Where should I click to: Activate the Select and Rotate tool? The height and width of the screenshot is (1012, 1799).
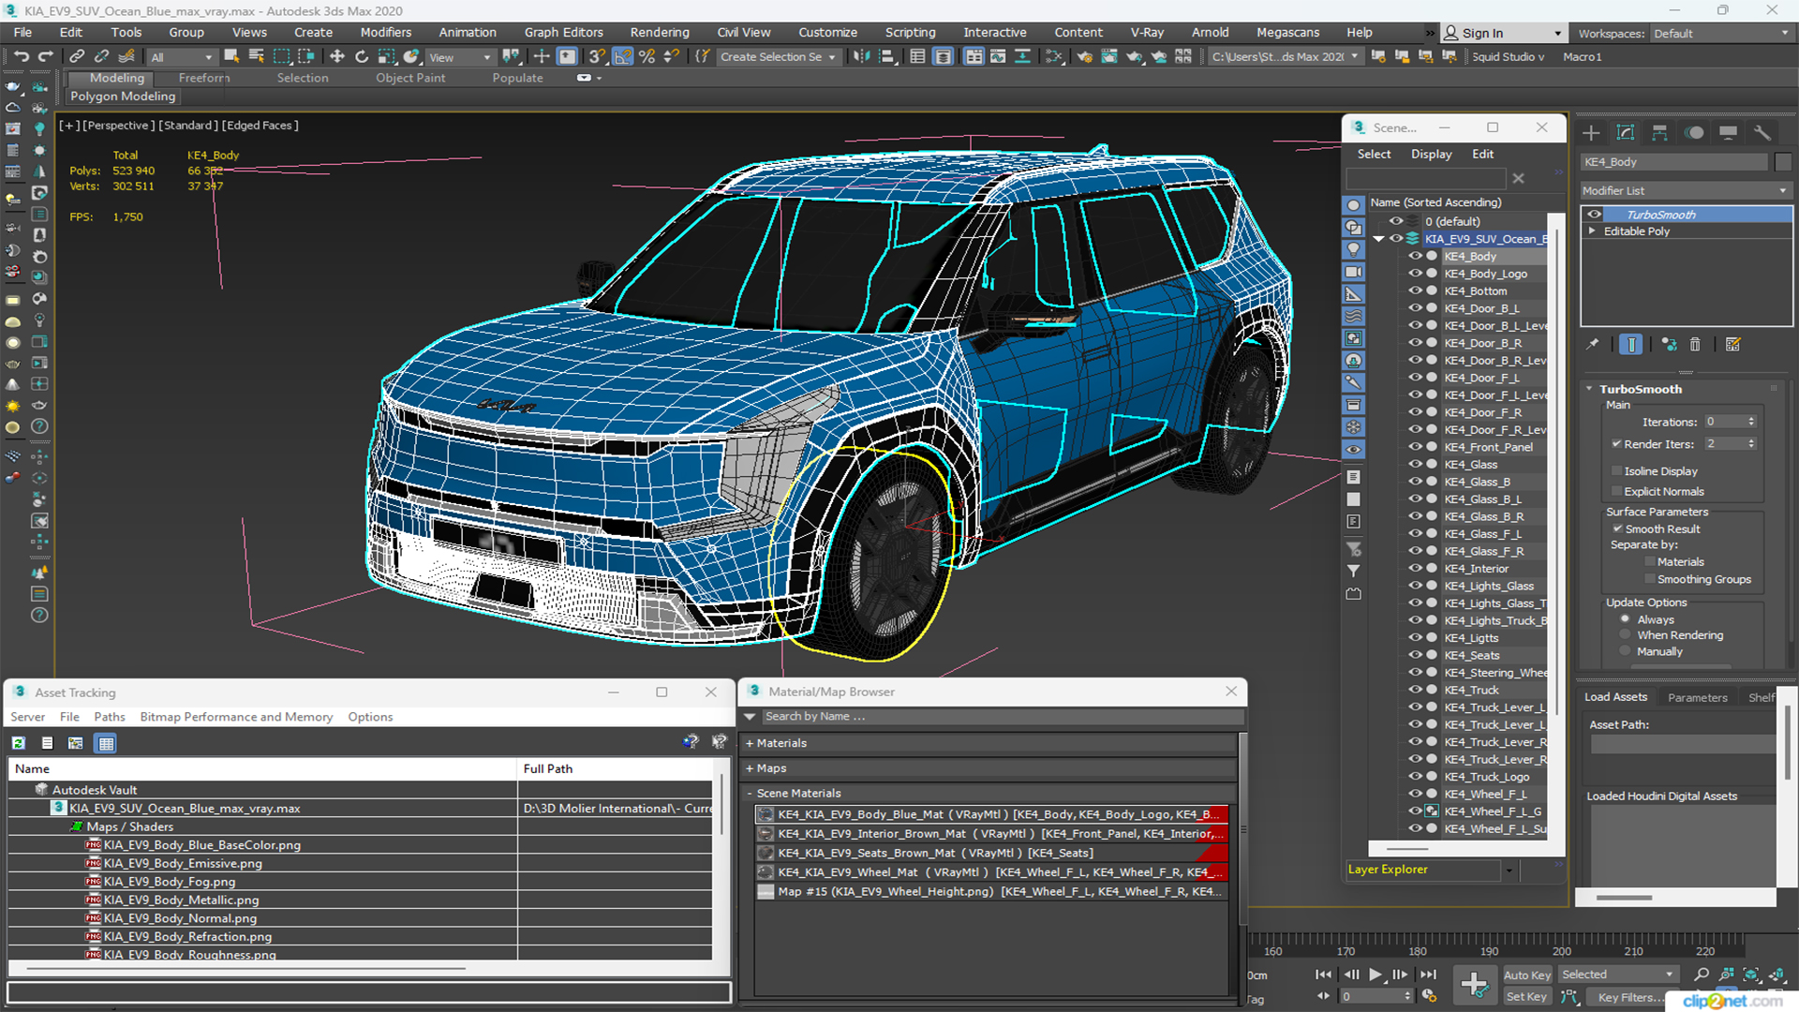click(362, 57)
